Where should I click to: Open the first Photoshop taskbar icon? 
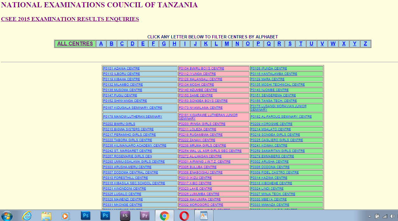coord(85,216)
